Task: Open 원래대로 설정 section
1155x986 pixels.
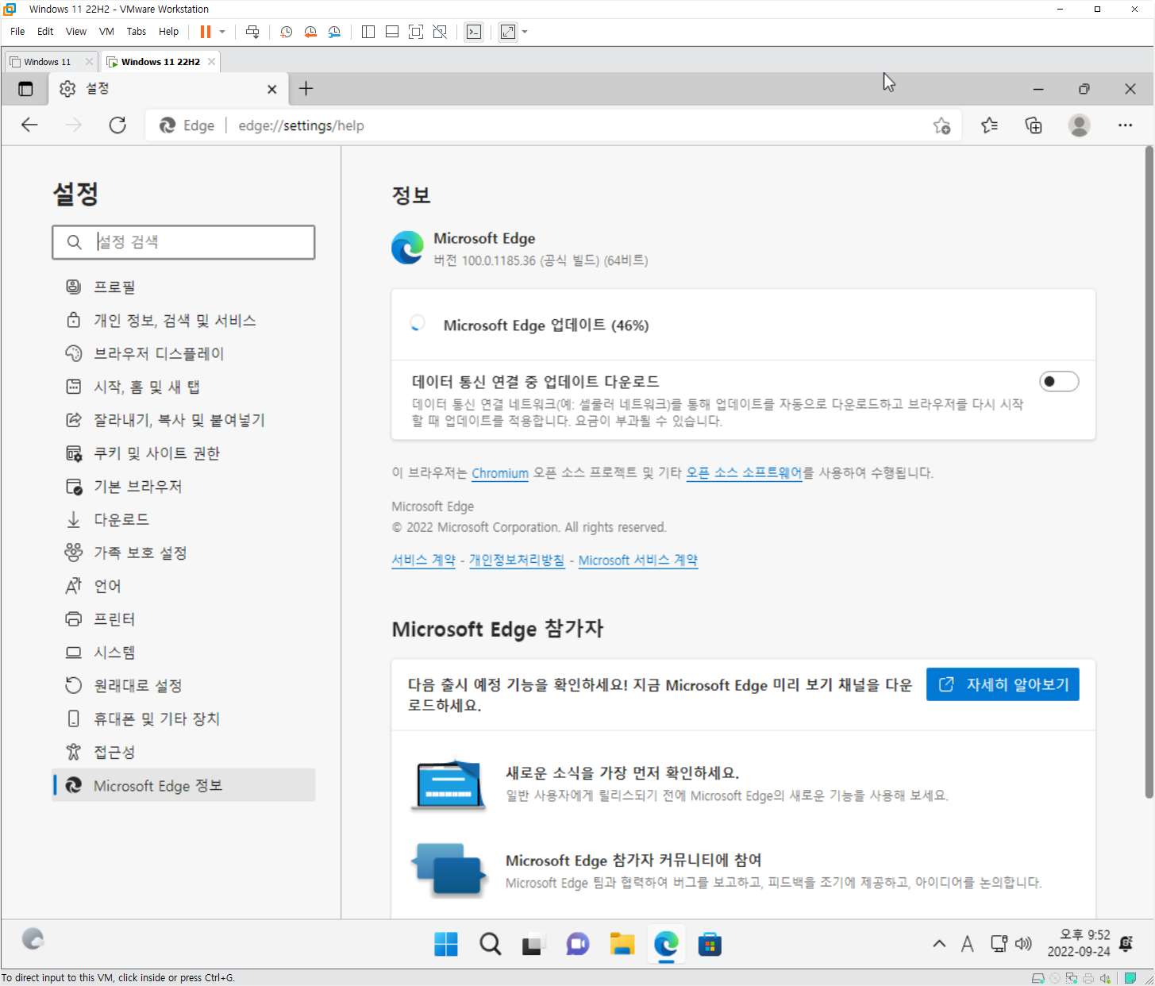Action: pyautogui.click(x=183, y=686)
